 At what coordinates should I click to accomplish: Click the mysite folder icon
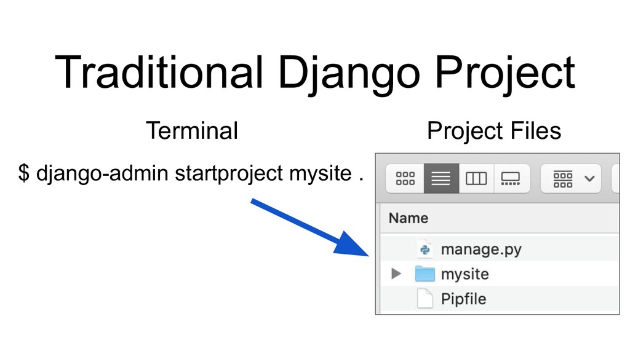pos(425,274)
